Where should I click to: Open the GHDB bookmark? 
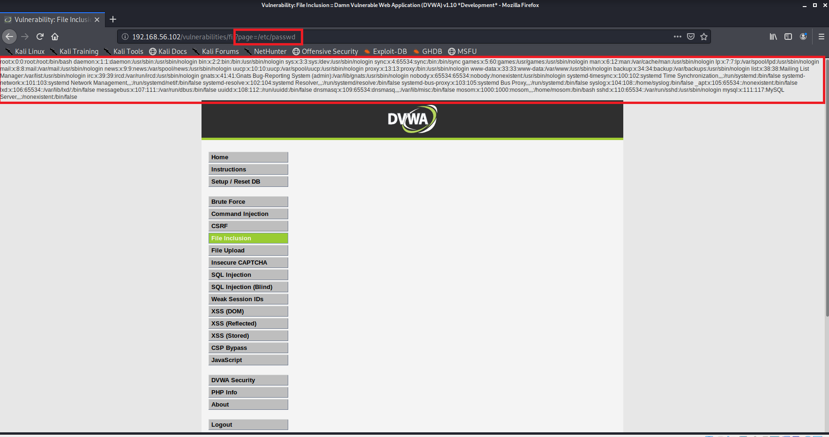[427, 52]
